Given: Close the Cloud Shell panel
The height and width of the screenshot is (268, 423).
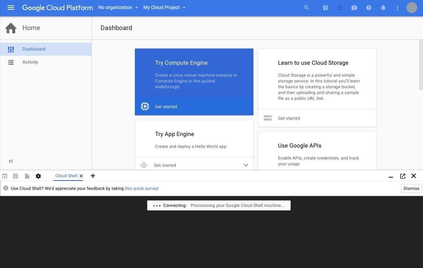Looking at the screenshot, I should pyautogui.click(x=414, y=176).
